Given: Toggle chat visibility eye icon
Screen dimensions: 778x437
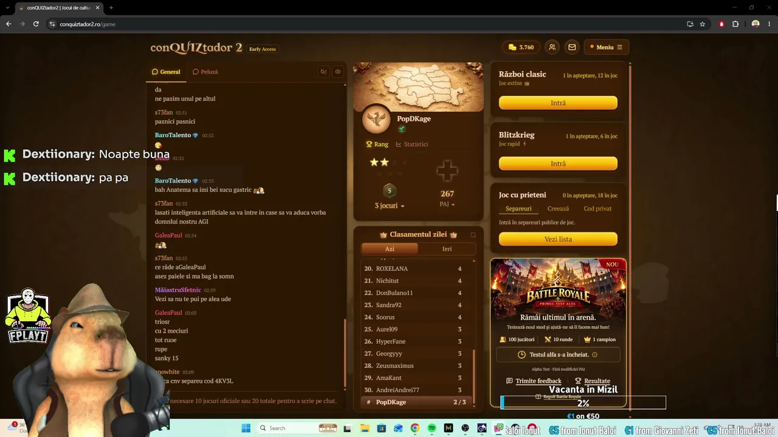Looking at the screenshot, I should pos(338,72).
